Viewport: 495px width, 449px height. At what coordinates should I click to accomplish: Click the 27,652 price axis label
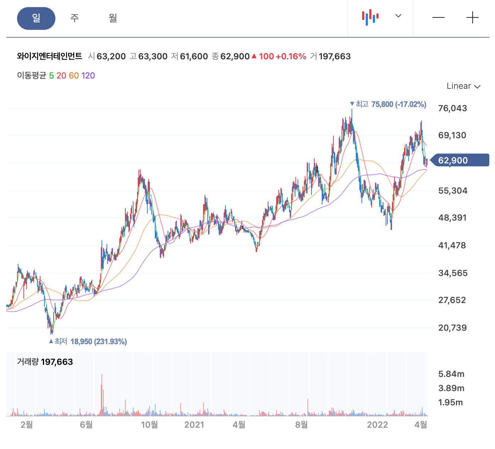click(452, 300)
